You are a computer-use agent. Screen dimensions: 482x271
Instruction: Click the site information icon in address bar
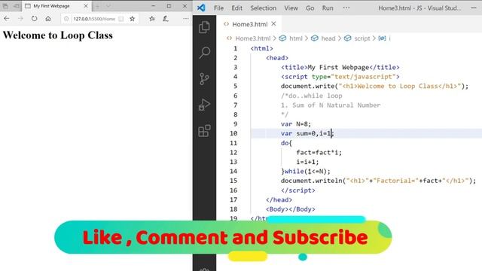pos(66,19)
